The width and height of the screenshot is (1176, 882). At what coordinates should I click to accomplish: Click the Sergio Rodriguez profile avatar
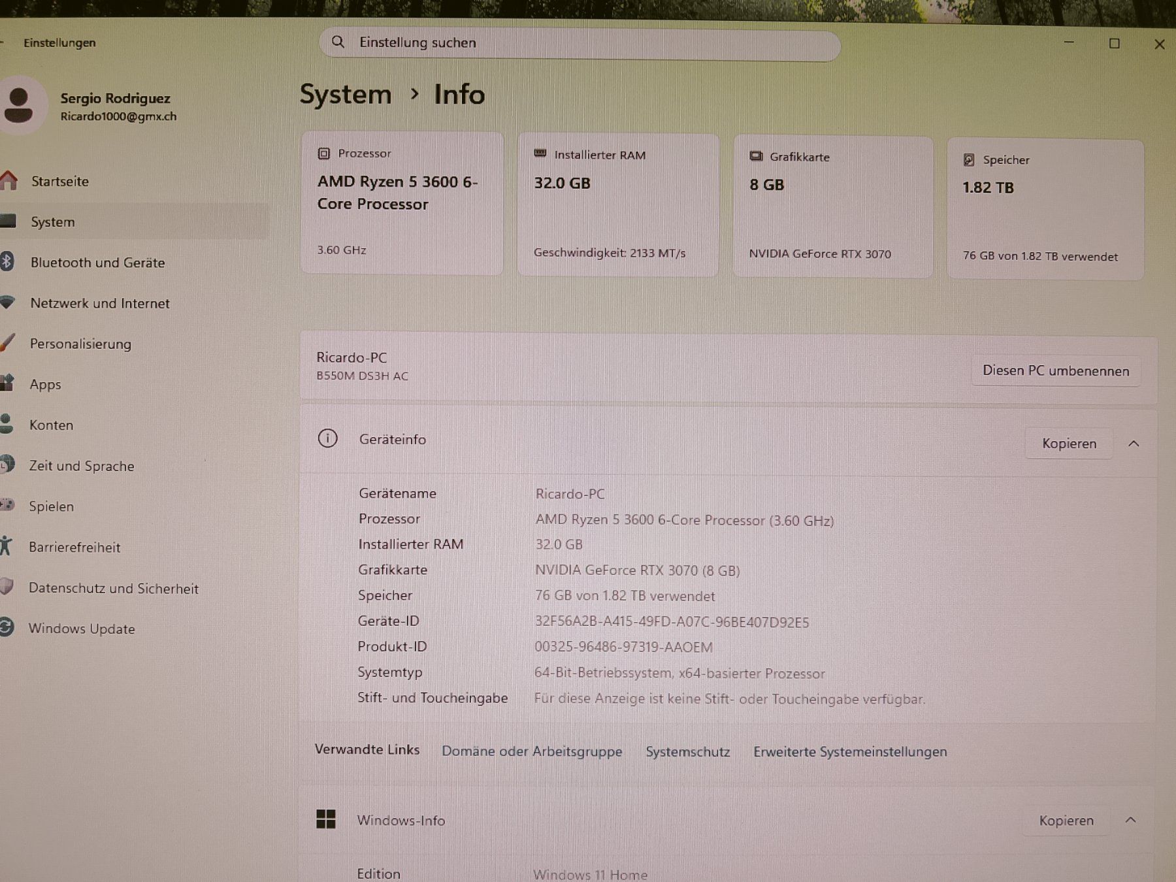pyautogui.click(x=20, y=105)
